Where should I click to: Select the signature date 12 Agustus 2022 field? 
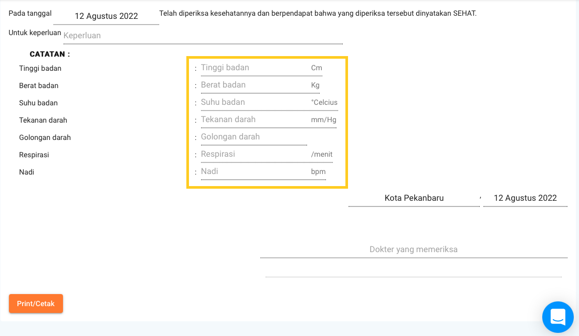tap(525, 198)
